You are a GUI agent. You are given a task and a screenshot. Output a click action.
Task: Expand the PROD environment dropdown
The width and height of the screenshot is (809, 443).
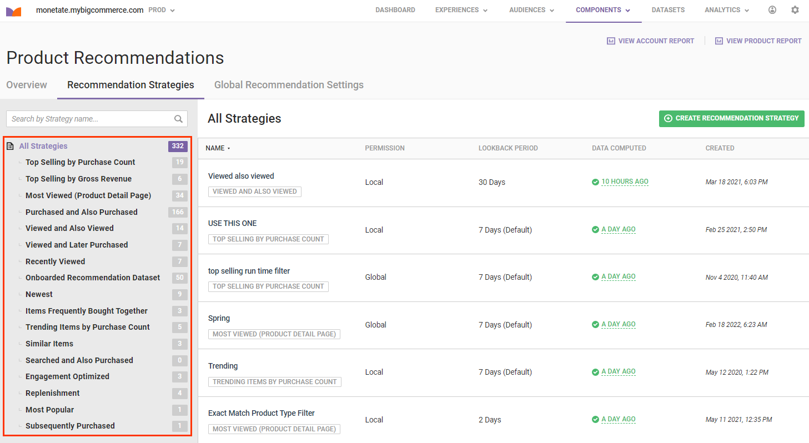pyautogui.click(x=162, y=10)
